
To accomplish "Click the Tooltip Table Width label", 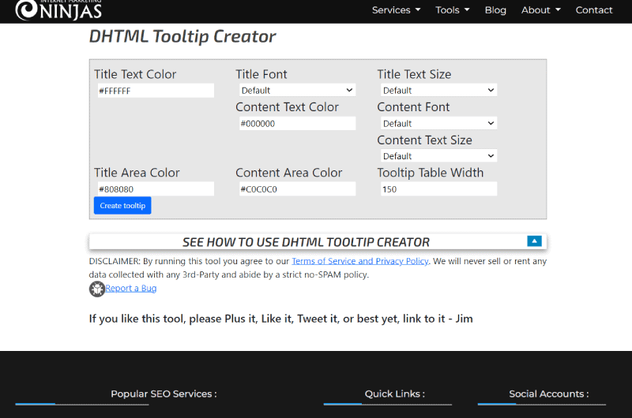I will [x=430, y=173].
